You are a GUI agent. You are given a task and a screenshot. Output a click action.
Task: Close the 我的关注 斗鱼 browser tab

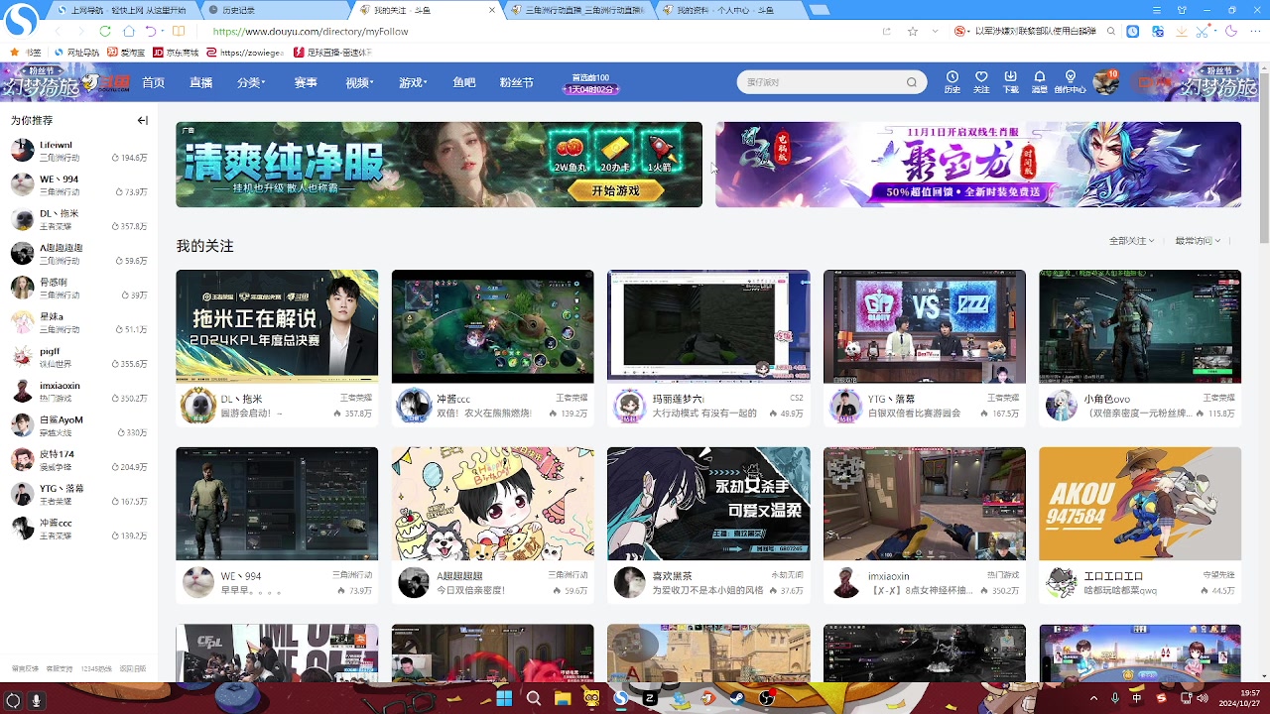tap(492, 10)
